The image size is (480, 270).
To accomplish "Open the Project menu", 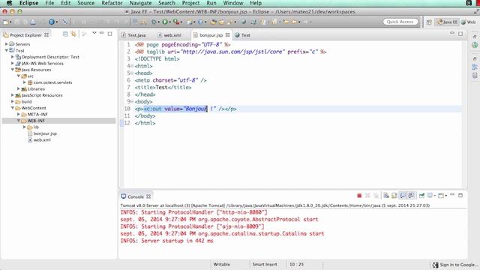I will [x=190, y=3].
